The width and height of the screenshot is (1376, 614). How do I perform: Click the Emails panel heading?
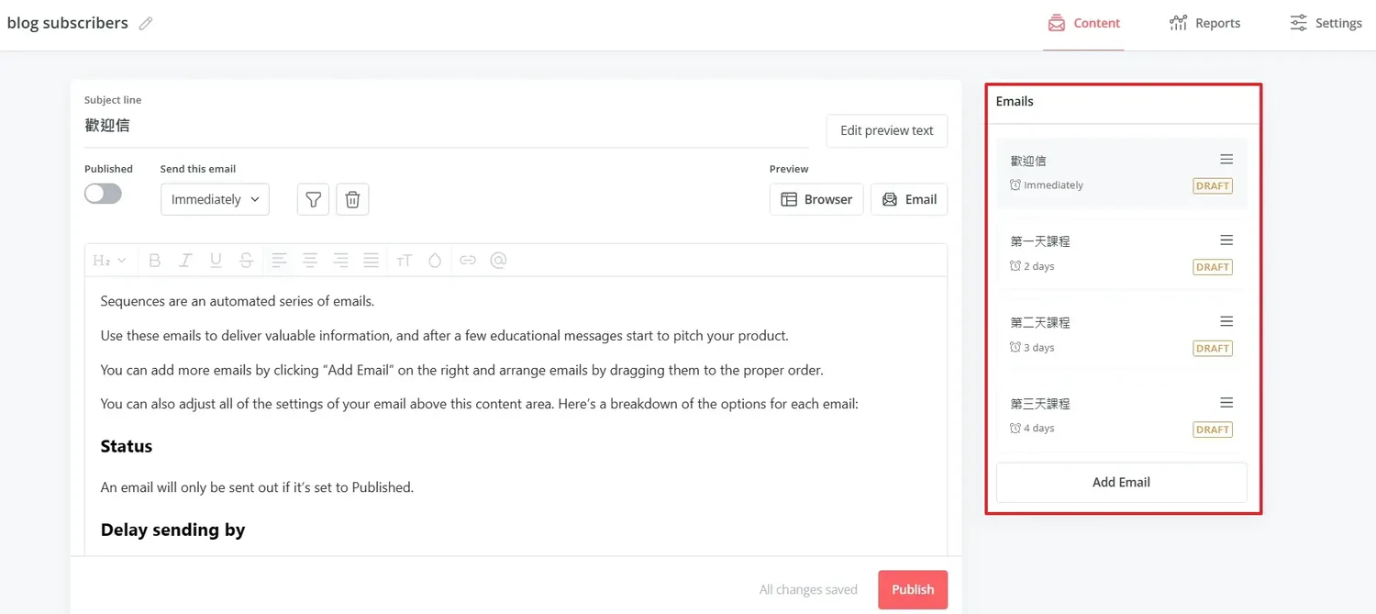[x=1015, y=101]
